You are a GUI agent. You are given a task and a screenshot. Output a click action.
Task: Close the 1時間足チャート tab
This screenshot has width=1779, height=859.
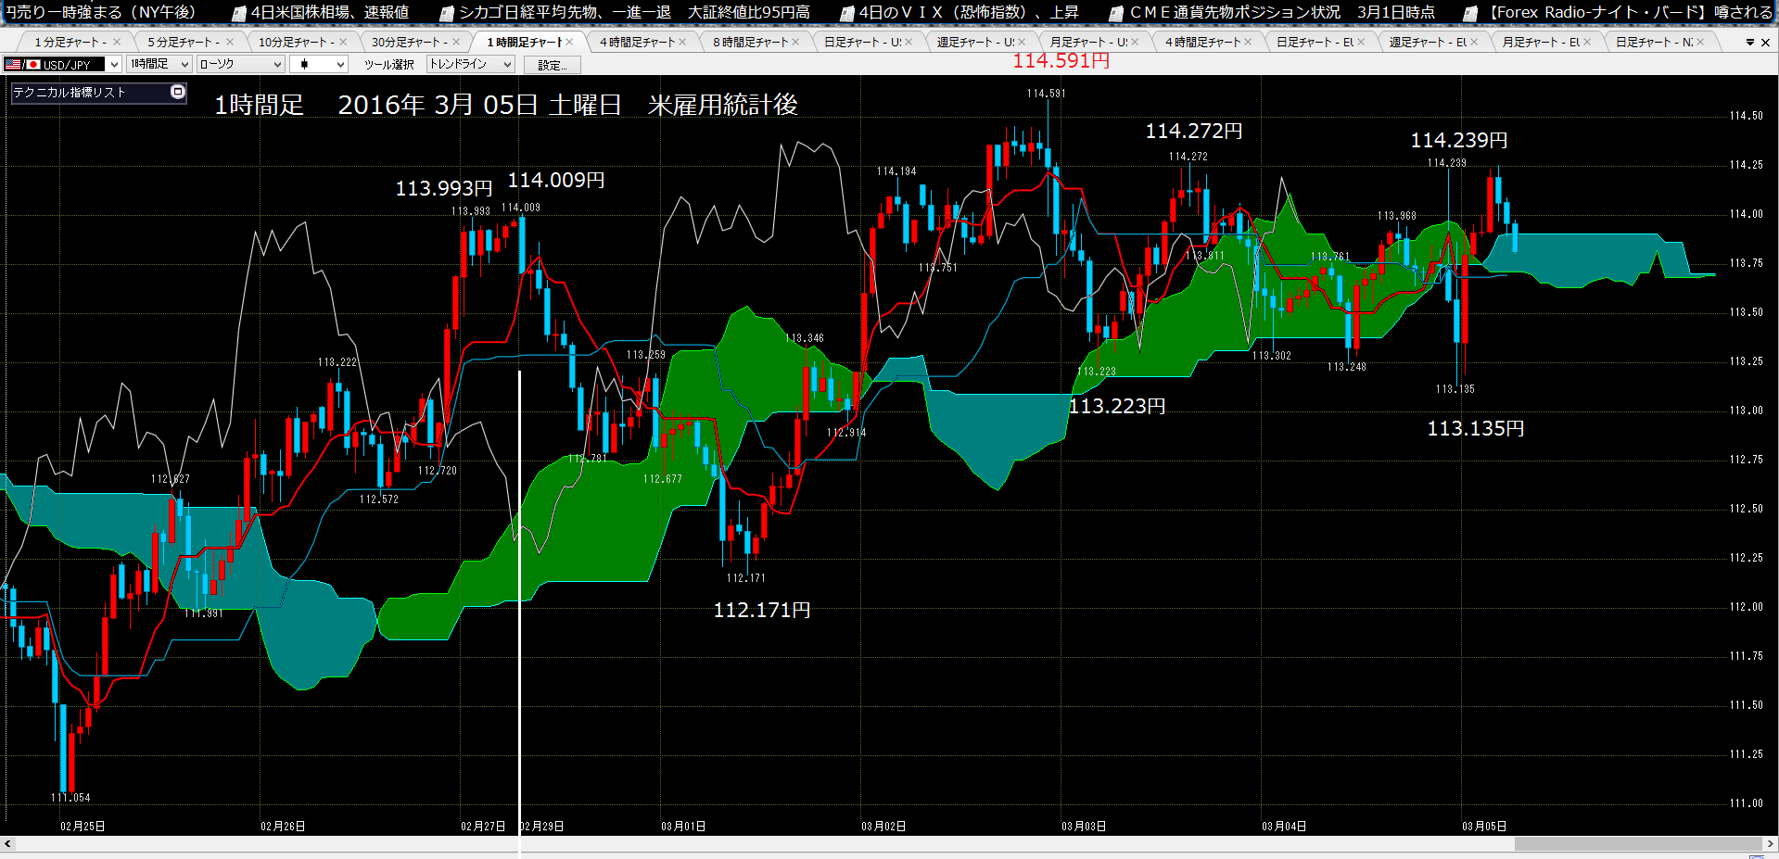(x=569, y=43)
